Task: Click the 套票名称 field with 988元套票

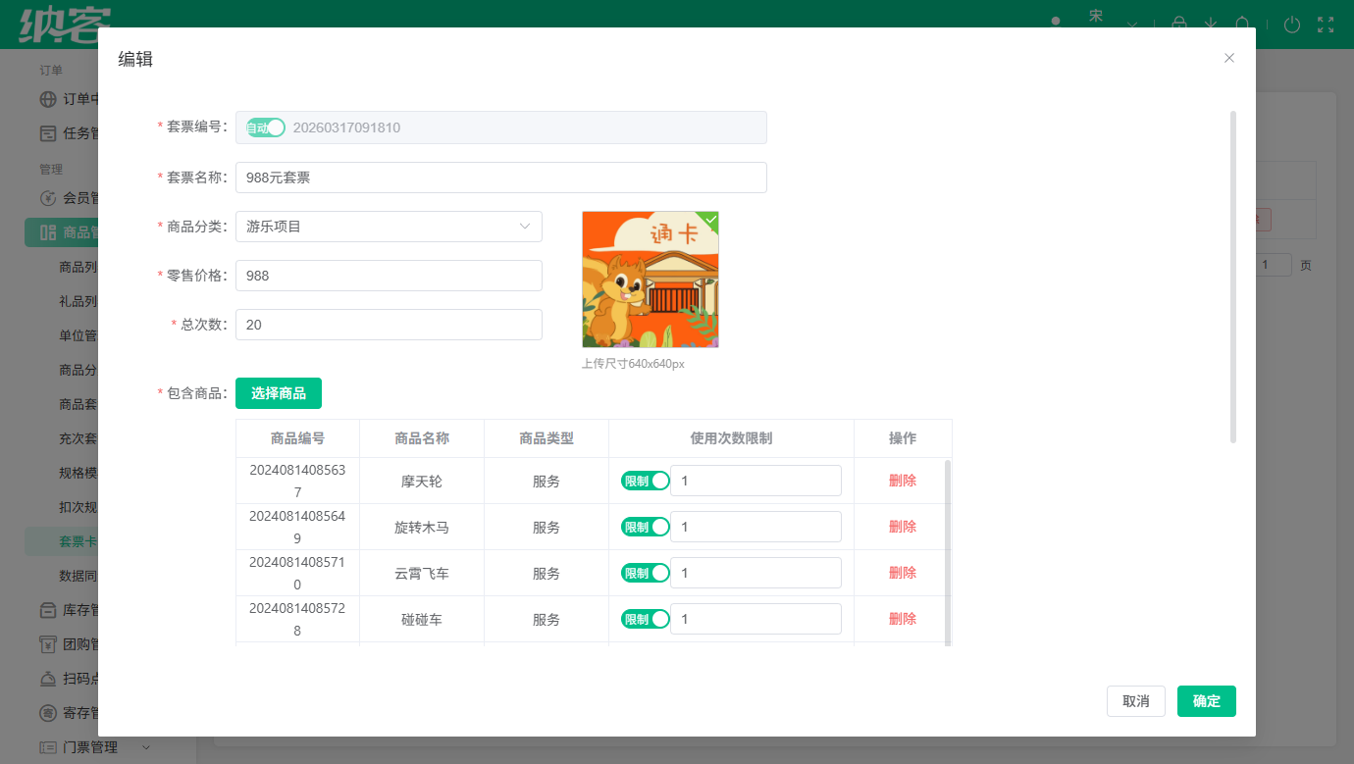Action: (501, 178)
